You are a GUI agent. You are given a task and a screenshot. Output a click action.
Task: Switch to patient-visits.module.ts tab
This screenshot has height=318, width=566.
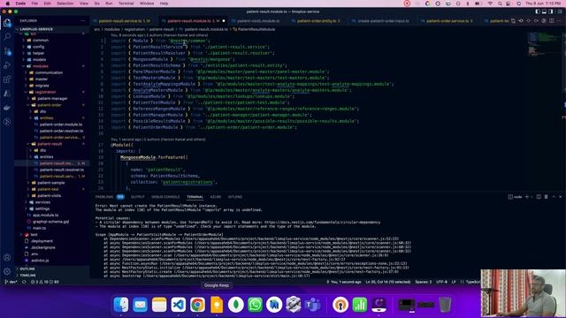click(257, 21)
